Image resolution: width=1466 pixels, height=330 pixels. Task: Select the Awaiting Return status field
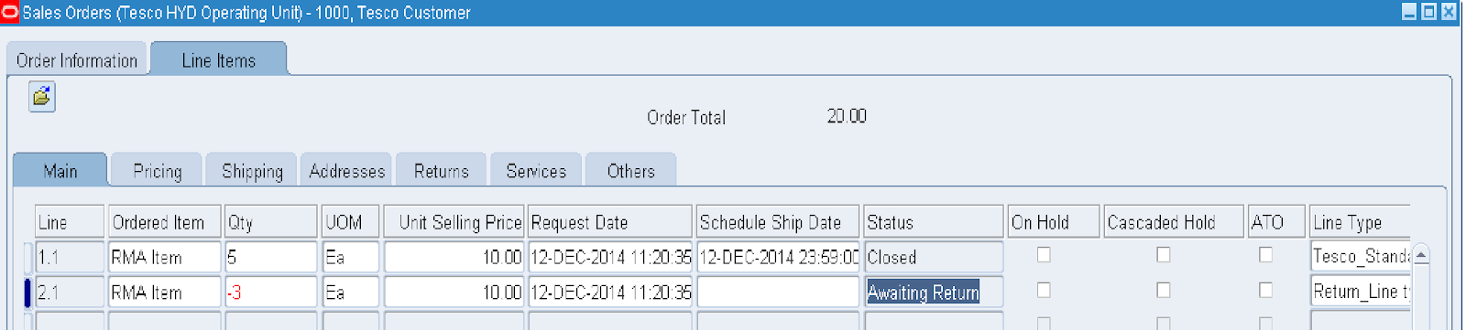click(x=934, y=293)
